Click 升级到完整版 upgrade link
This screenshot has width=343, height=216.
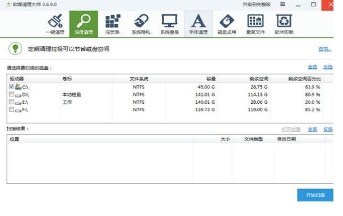[257, 5]
